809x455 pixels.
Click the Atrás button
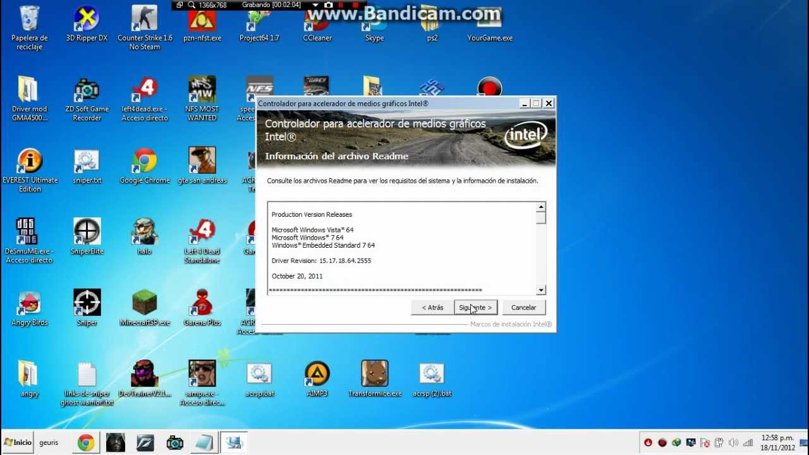tap(433, 308)
